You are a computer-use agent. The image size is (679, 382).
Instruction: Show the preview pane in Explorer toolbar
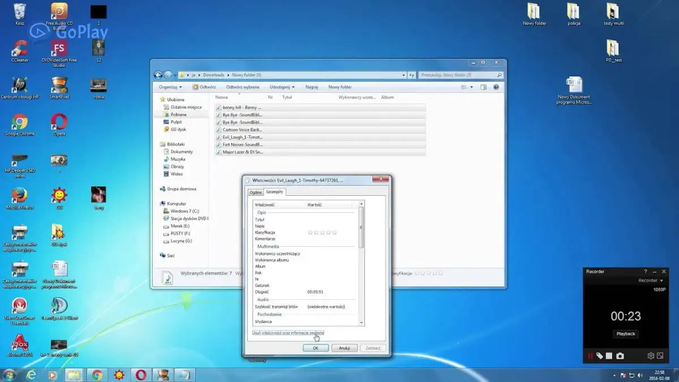point(483,87)
